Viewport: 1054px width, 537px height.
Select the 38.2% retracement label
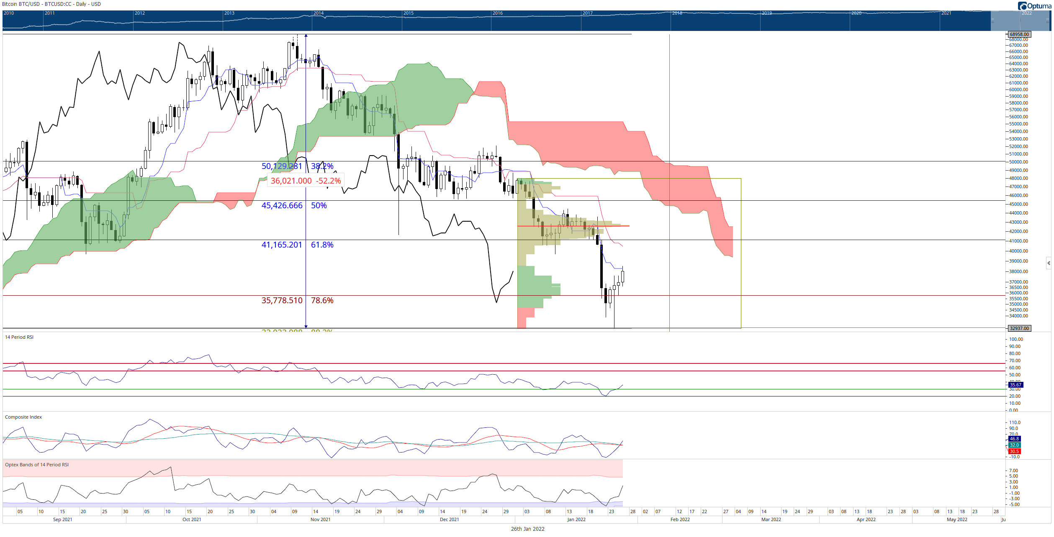click(322, 166)
